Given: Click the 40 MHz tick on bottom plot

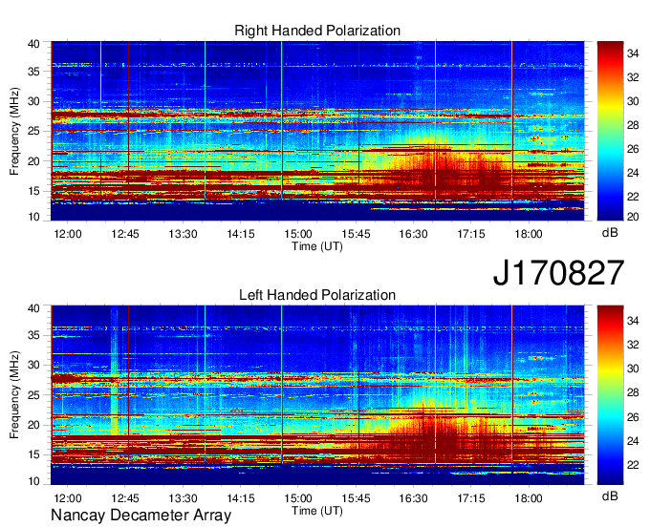Looking at the screenshot, I should tap(34, 307).
